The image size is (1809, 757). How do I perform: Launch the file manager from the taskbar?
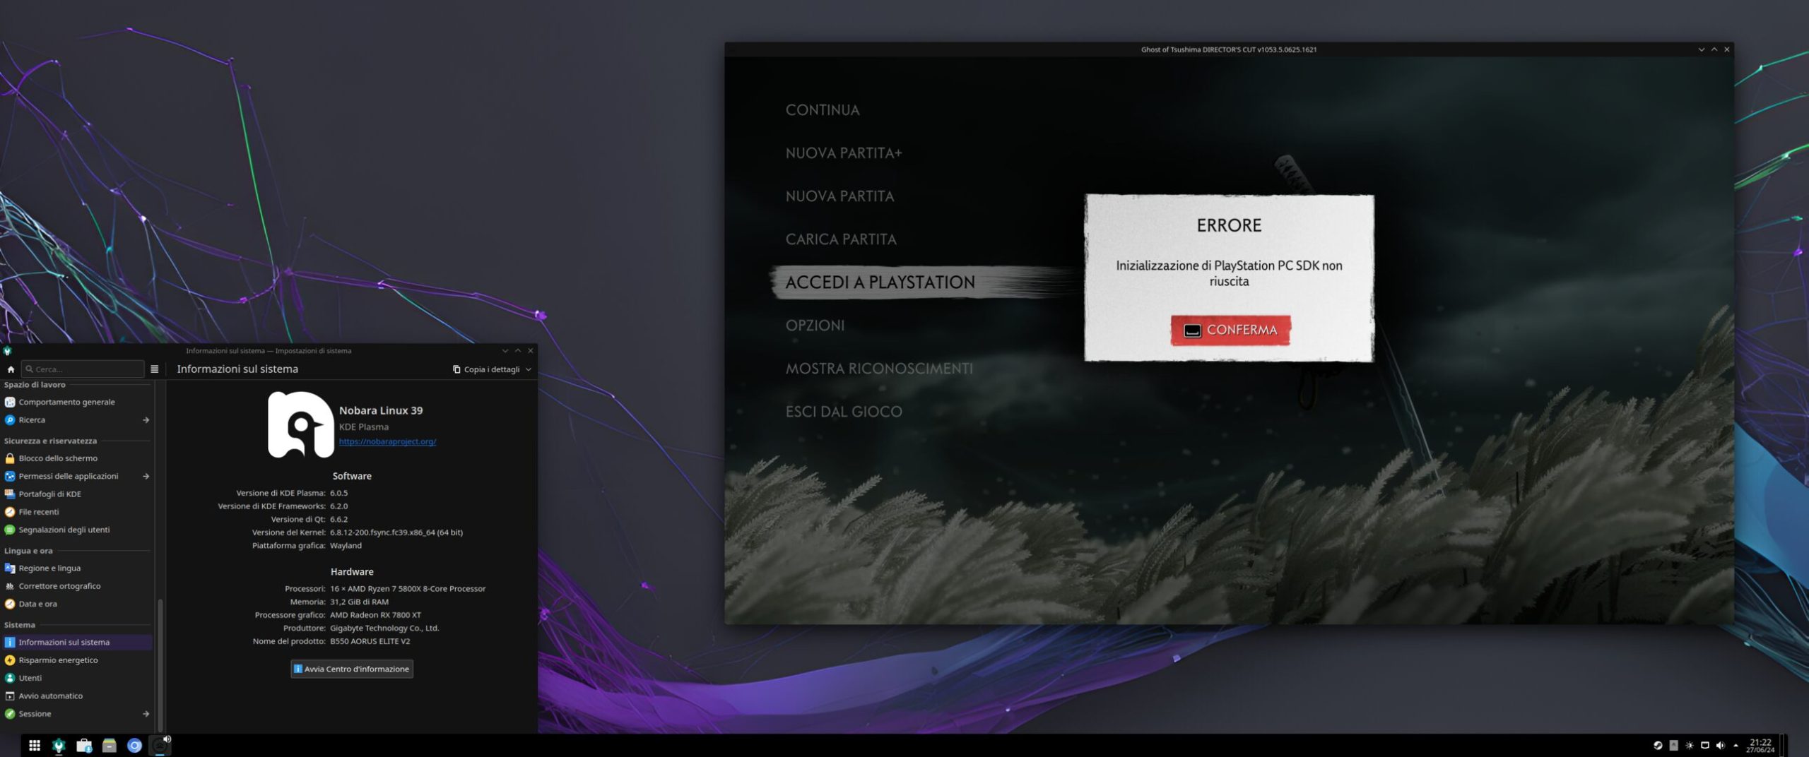click(x=110, y=746)
